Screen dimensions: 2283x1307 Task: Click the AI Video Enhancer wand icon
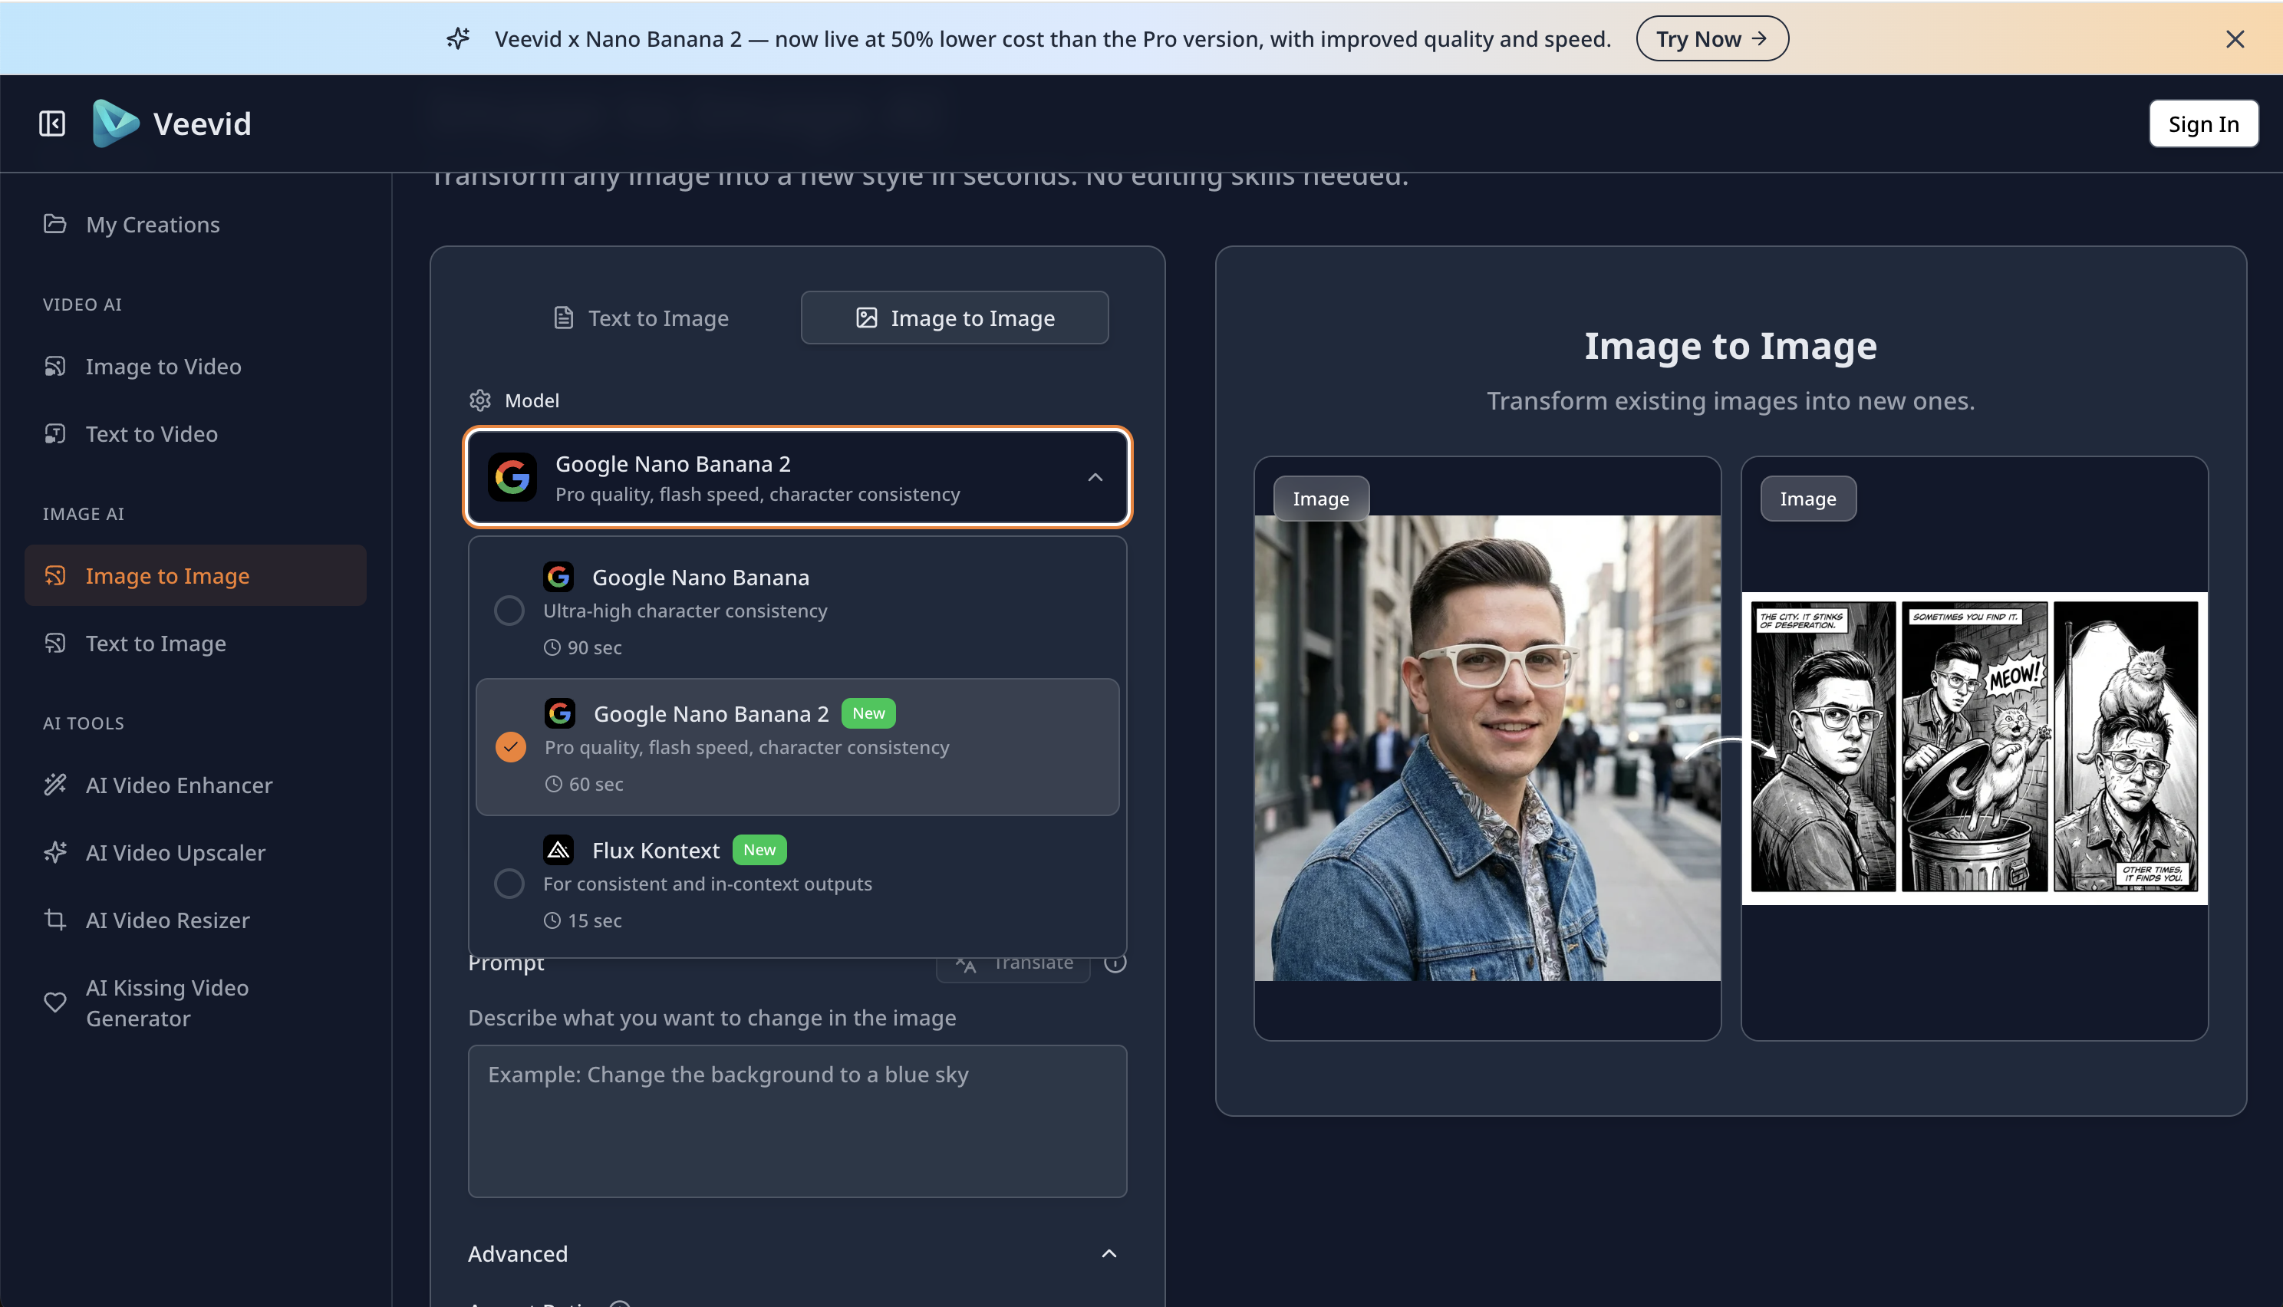click(x=54, y=785)
